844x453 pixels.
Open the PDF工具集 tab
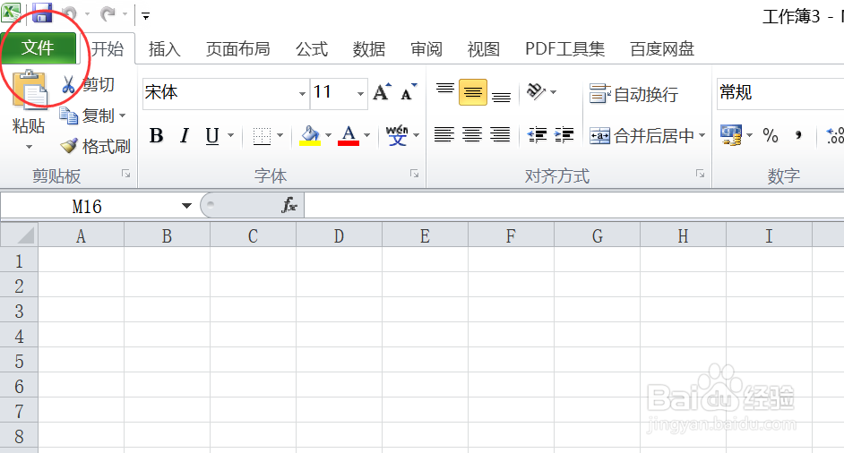point(564,49)
